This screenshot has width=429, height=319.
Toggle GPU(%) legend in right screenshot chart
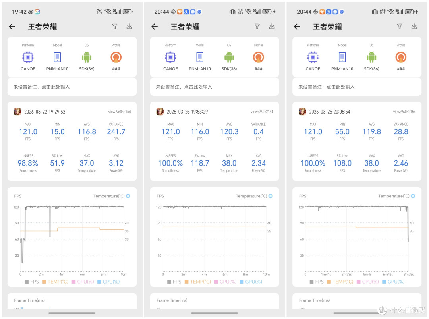click(393, 282)
